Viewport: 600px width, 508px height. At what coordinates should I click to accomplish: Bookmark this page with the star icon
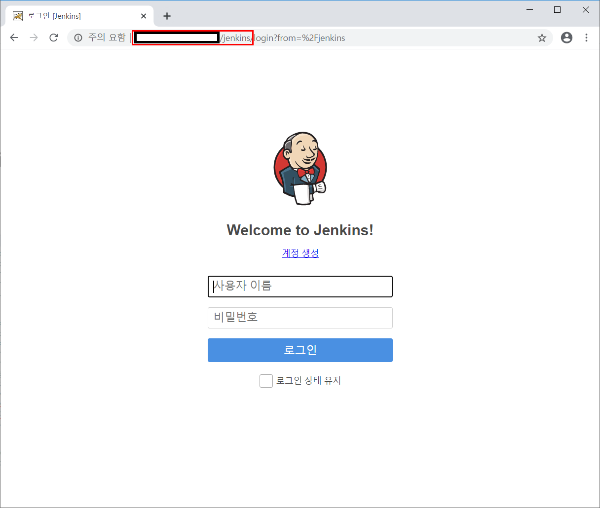542,38
